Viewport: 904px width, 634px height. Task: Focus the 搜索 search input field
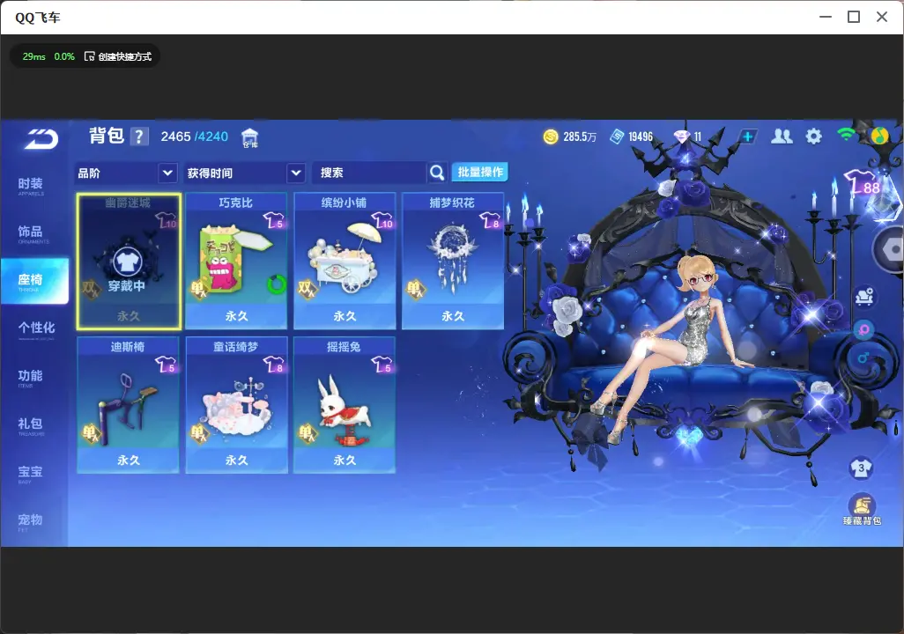pos(369,173)
